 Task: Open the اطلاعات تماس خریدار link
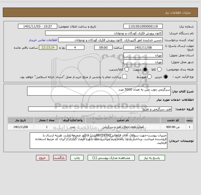point(43,40)
